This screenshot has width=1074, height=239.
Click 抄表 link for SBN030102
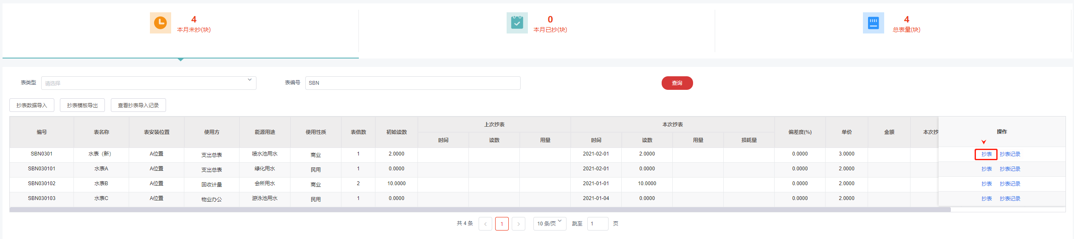tap(986, 184)
